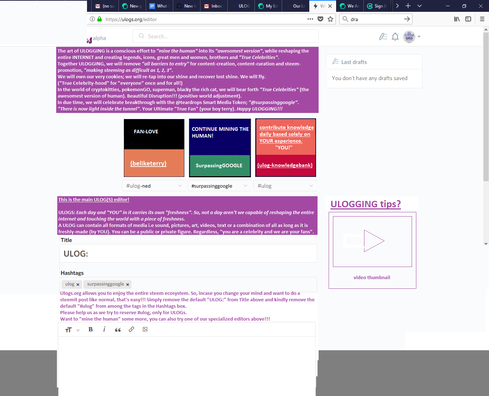
Task: Open the #ulog-ned dropdown
Action: point(154,186)
